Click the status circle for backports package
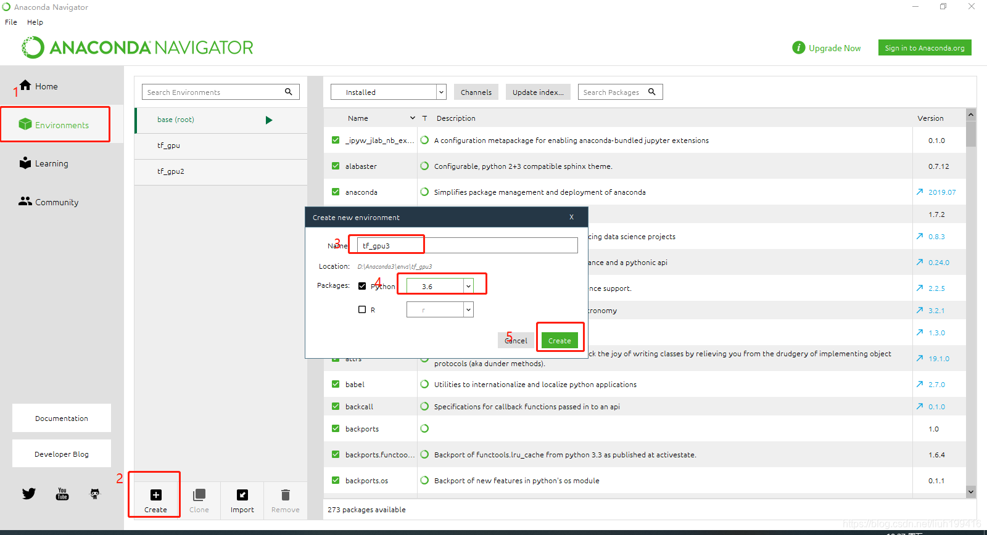The width and height of the screenshot is (987, 535). click(424, 428)
